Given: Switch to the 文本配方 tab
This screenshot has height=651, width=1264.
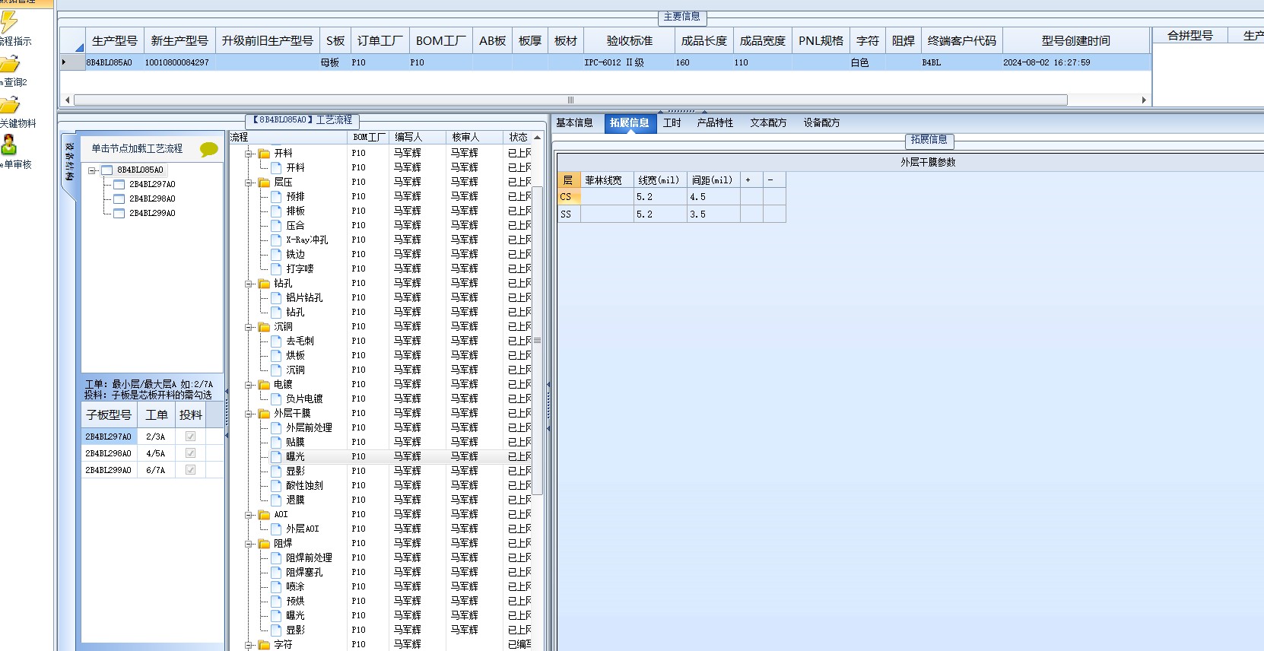Looking at the screenshot, I should coord(768,122).
